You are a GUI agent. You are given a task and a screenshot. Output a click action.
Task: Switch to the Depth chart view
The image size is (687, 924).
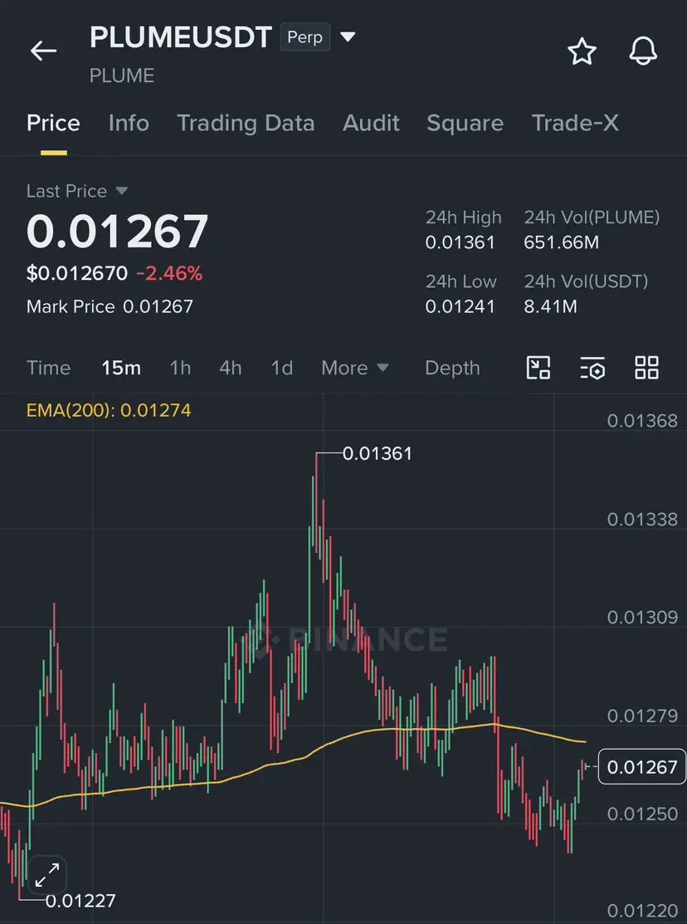click(452, 369)
